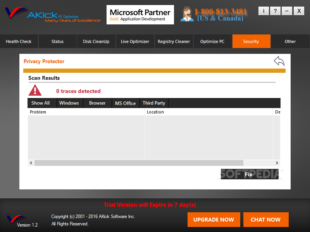Image resolution: width=310 pixels, height=232 pixels.
Task: Click 'Many Years of Excellence' tagline
Action: 72,21
